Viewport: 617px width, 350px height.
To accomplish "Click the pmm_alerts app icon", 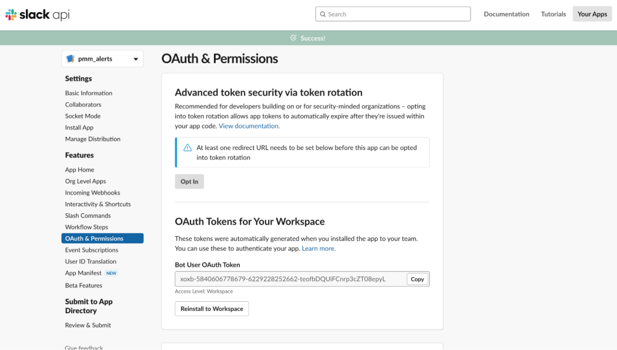I will tap(70, 59).
